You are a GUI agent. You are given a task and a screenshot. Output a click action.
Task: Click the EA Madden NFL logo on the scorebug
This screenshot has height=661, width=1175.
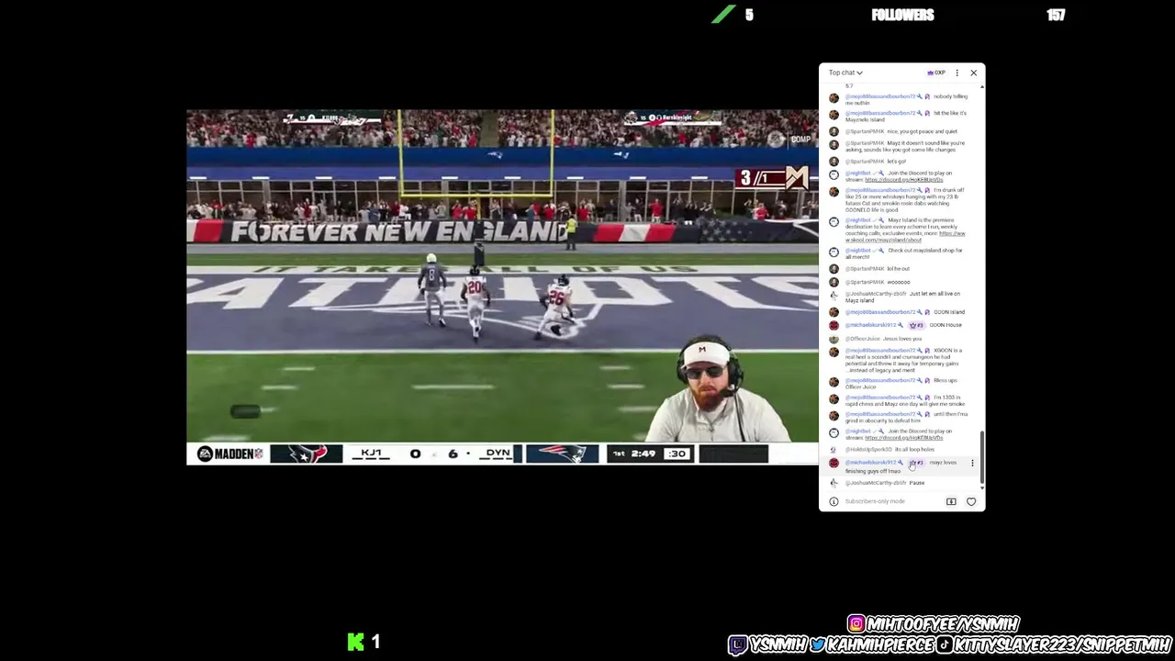point(230,454)
